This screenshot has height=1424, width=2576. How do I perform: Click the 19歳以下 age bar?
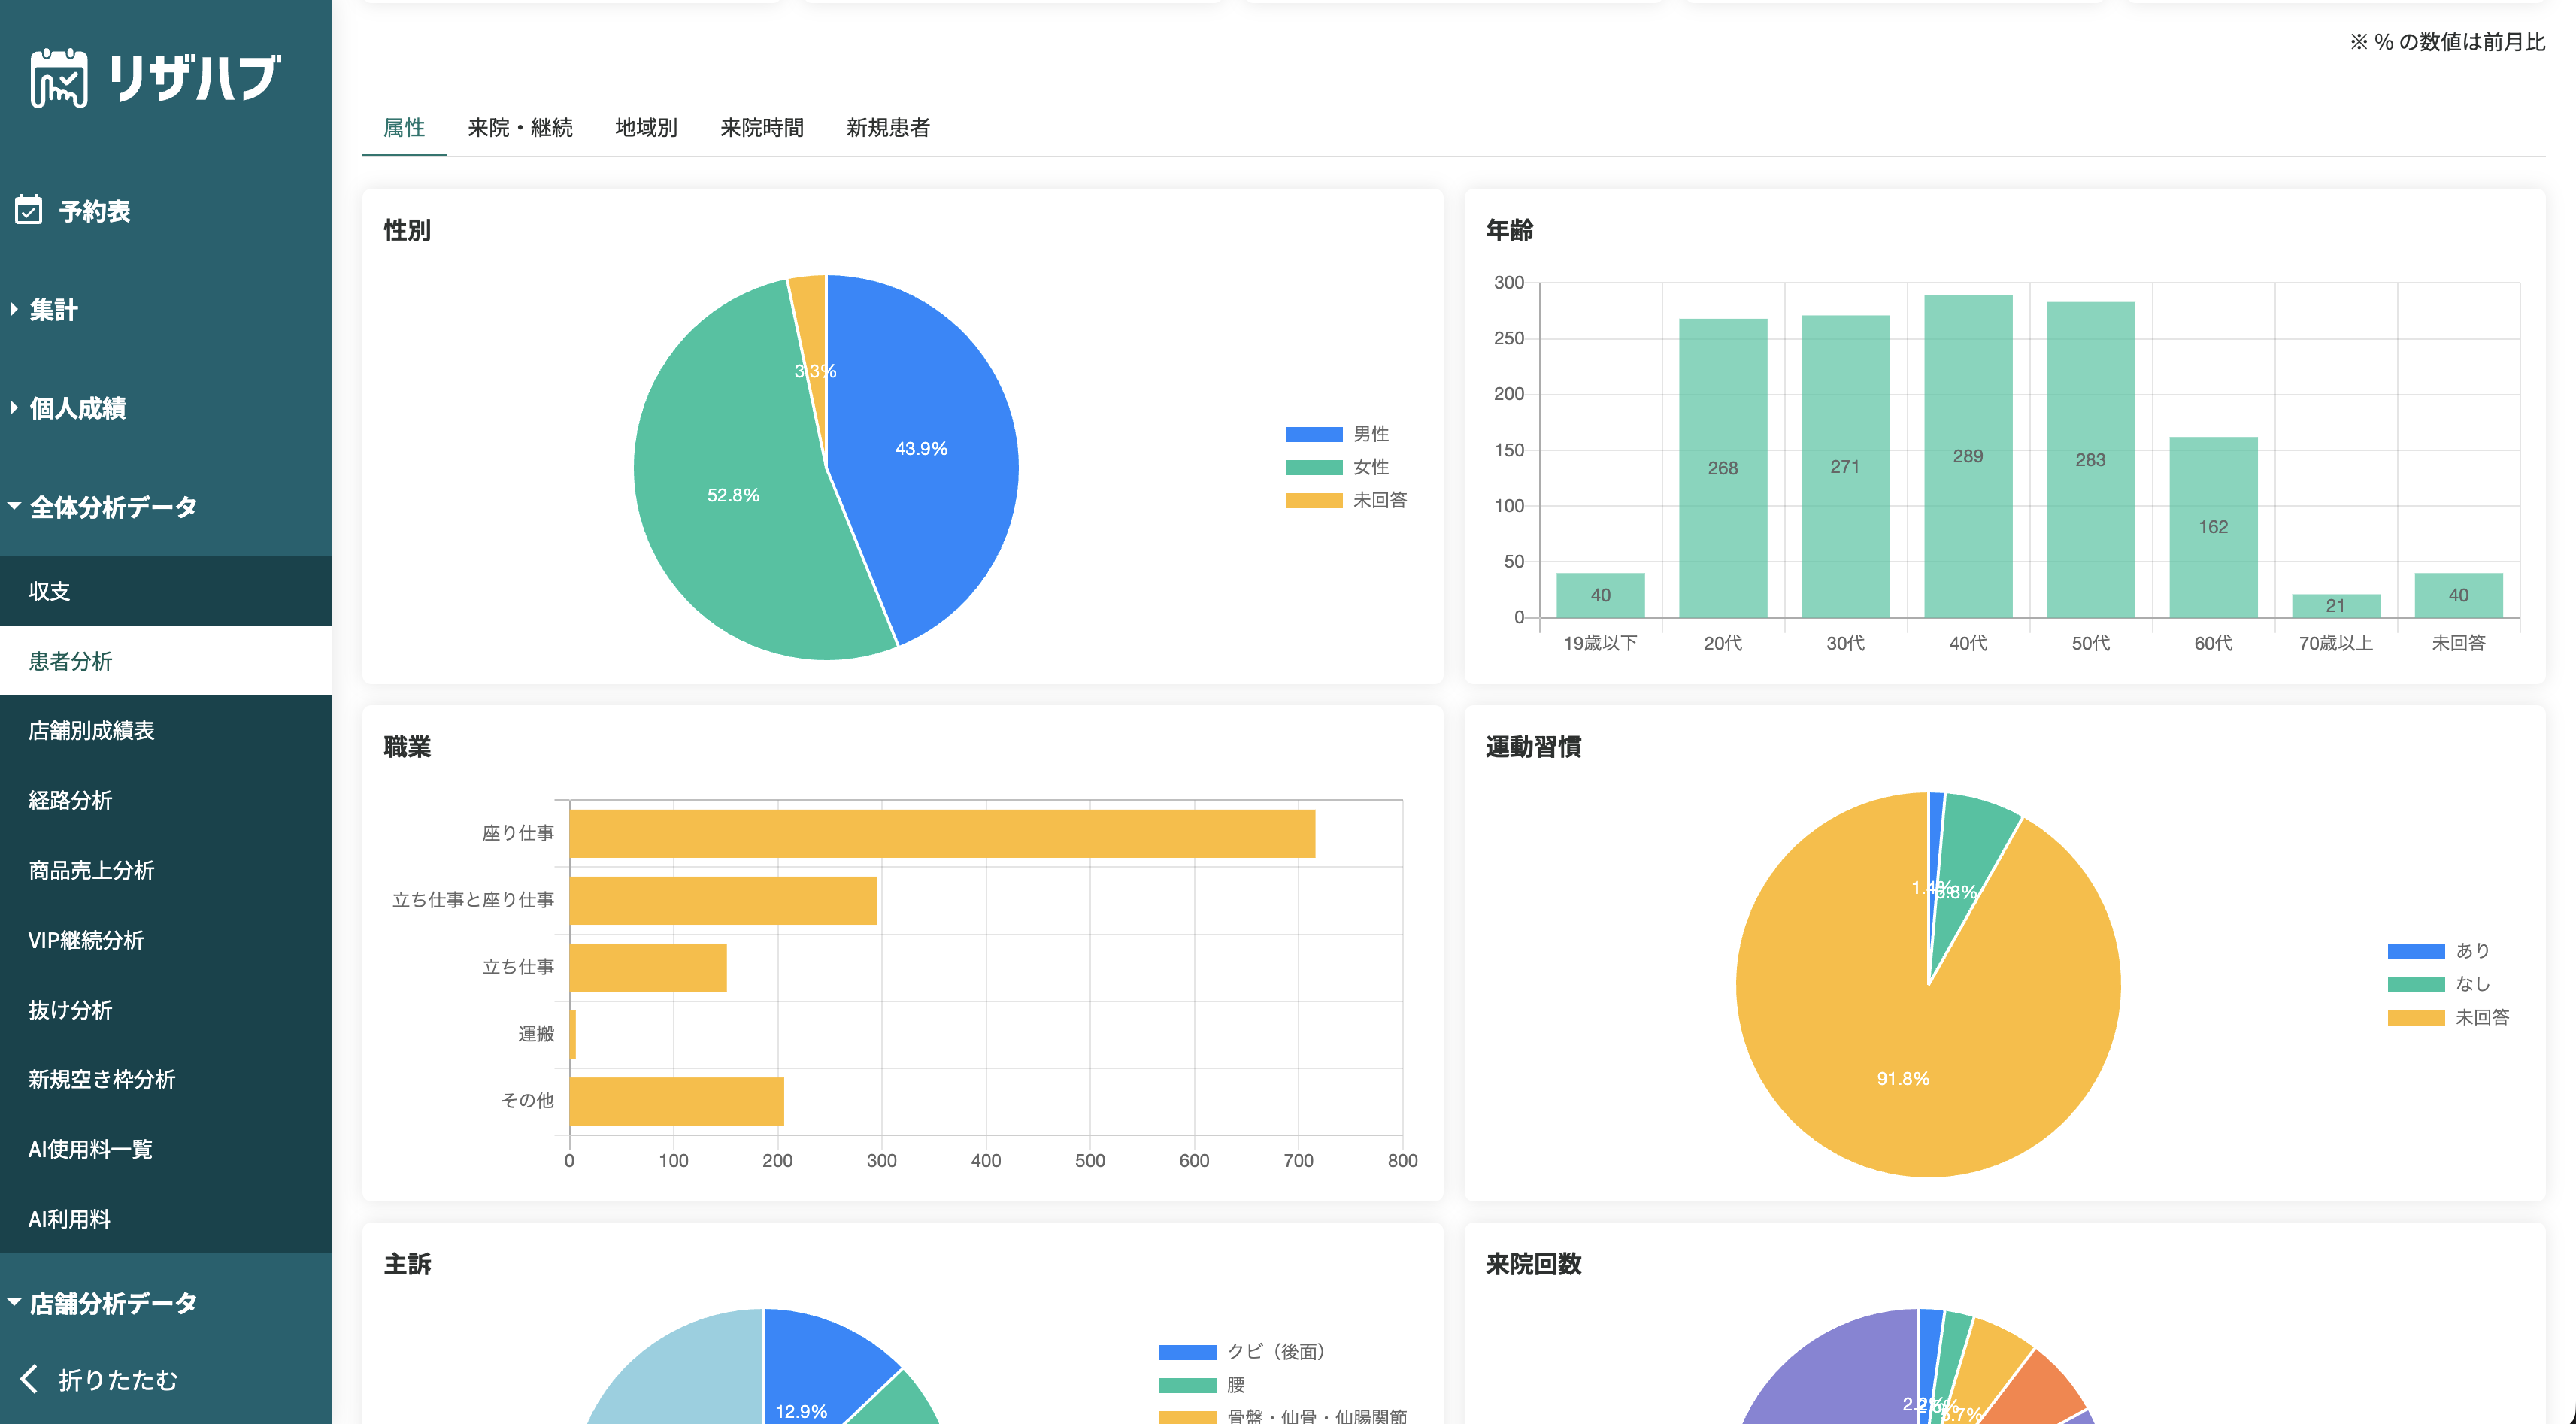(x=1600, y=595)
